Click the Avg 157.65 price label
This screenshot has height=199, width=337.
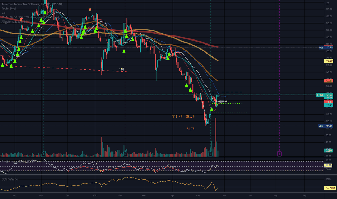(325, 47)
